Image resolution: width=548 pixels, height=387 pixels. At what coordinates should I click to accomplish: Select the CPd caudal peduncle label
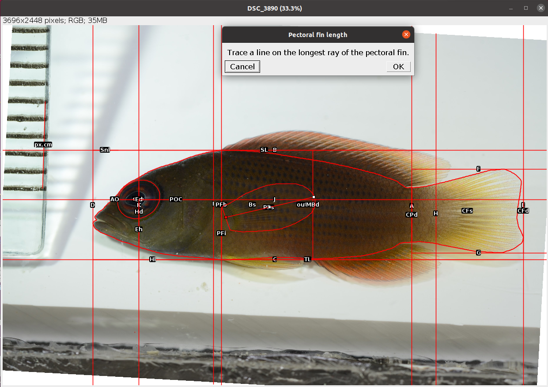[411, 214]
